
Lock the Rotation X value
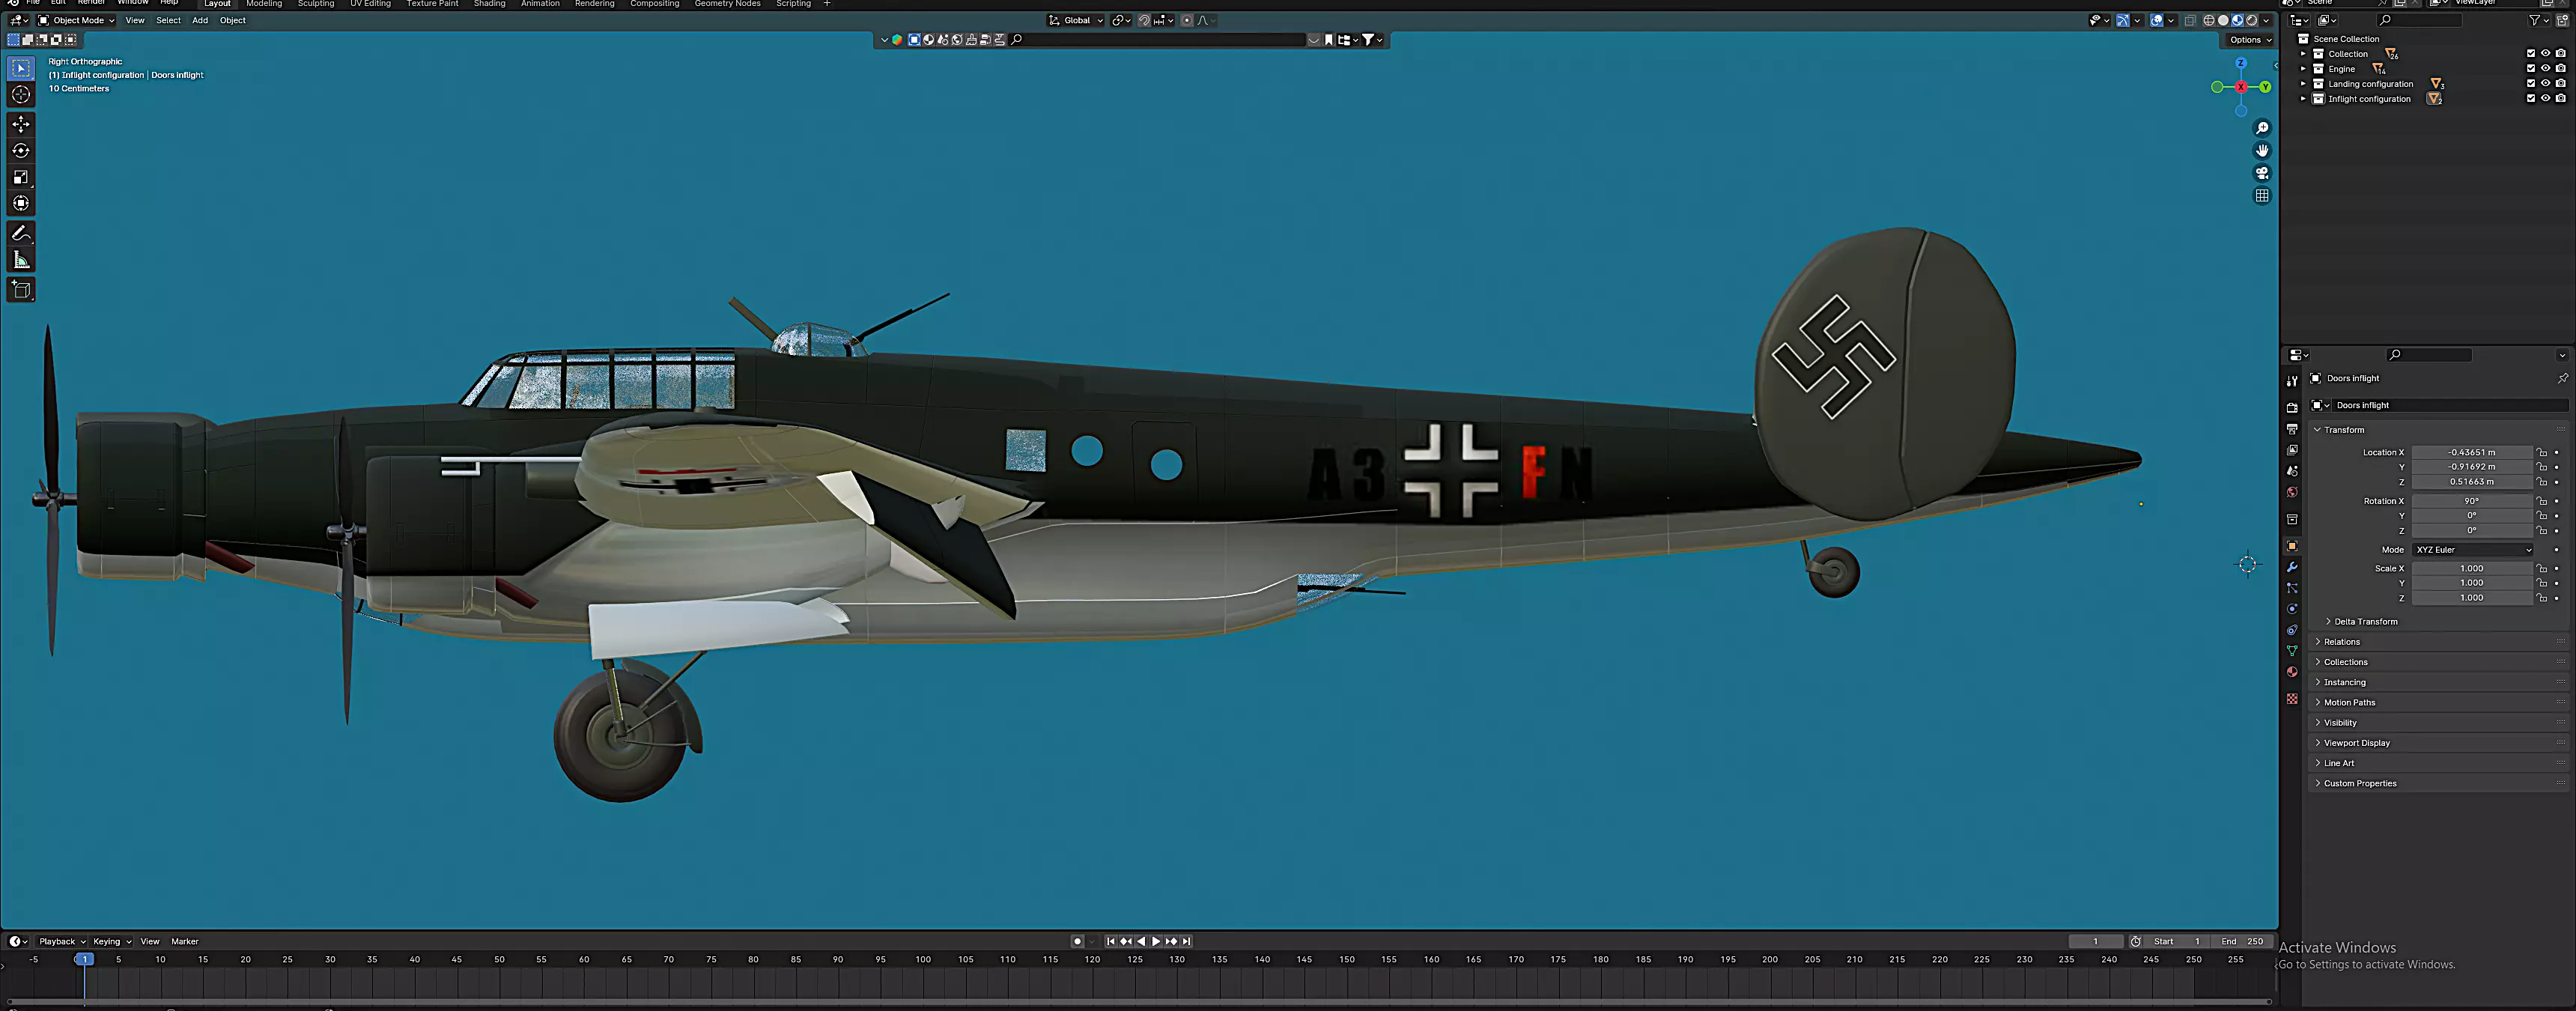[2542, 501]
